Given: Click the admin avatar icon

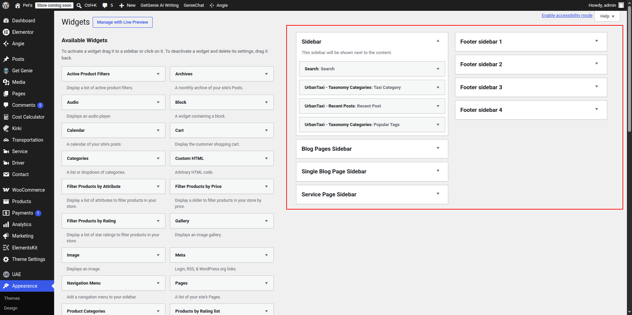Looking at the screenshot, I should click(x=621, y=5).
